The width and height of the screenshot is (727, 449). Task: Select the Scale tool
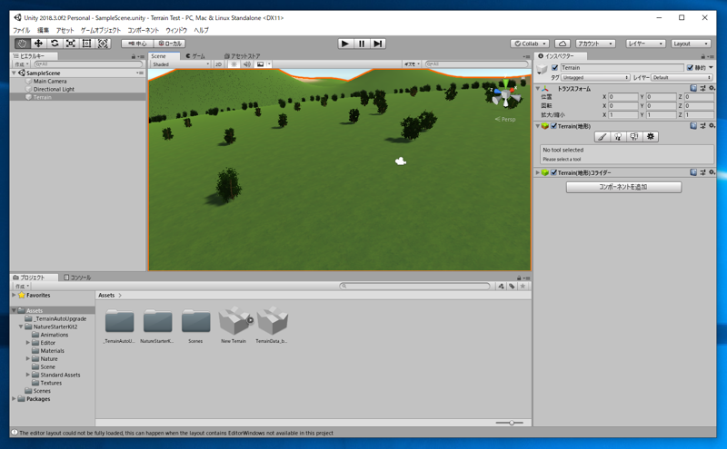[x=71, y=44]
